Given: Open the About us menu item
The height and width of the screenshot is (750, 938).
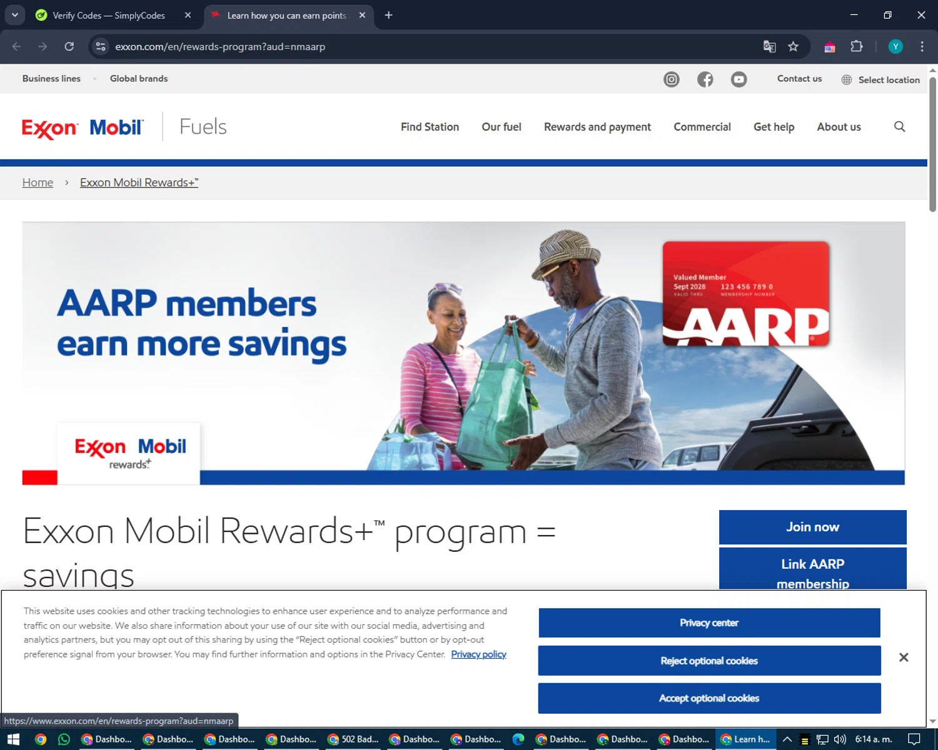Looking at the screenshot, I should (839, 127).
